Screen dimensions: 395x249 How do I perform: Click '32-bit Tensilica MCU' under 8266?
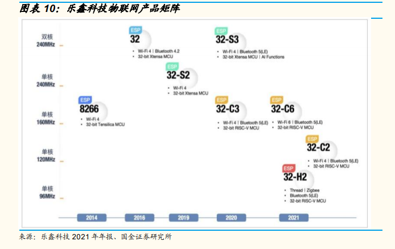pos(105,124)
